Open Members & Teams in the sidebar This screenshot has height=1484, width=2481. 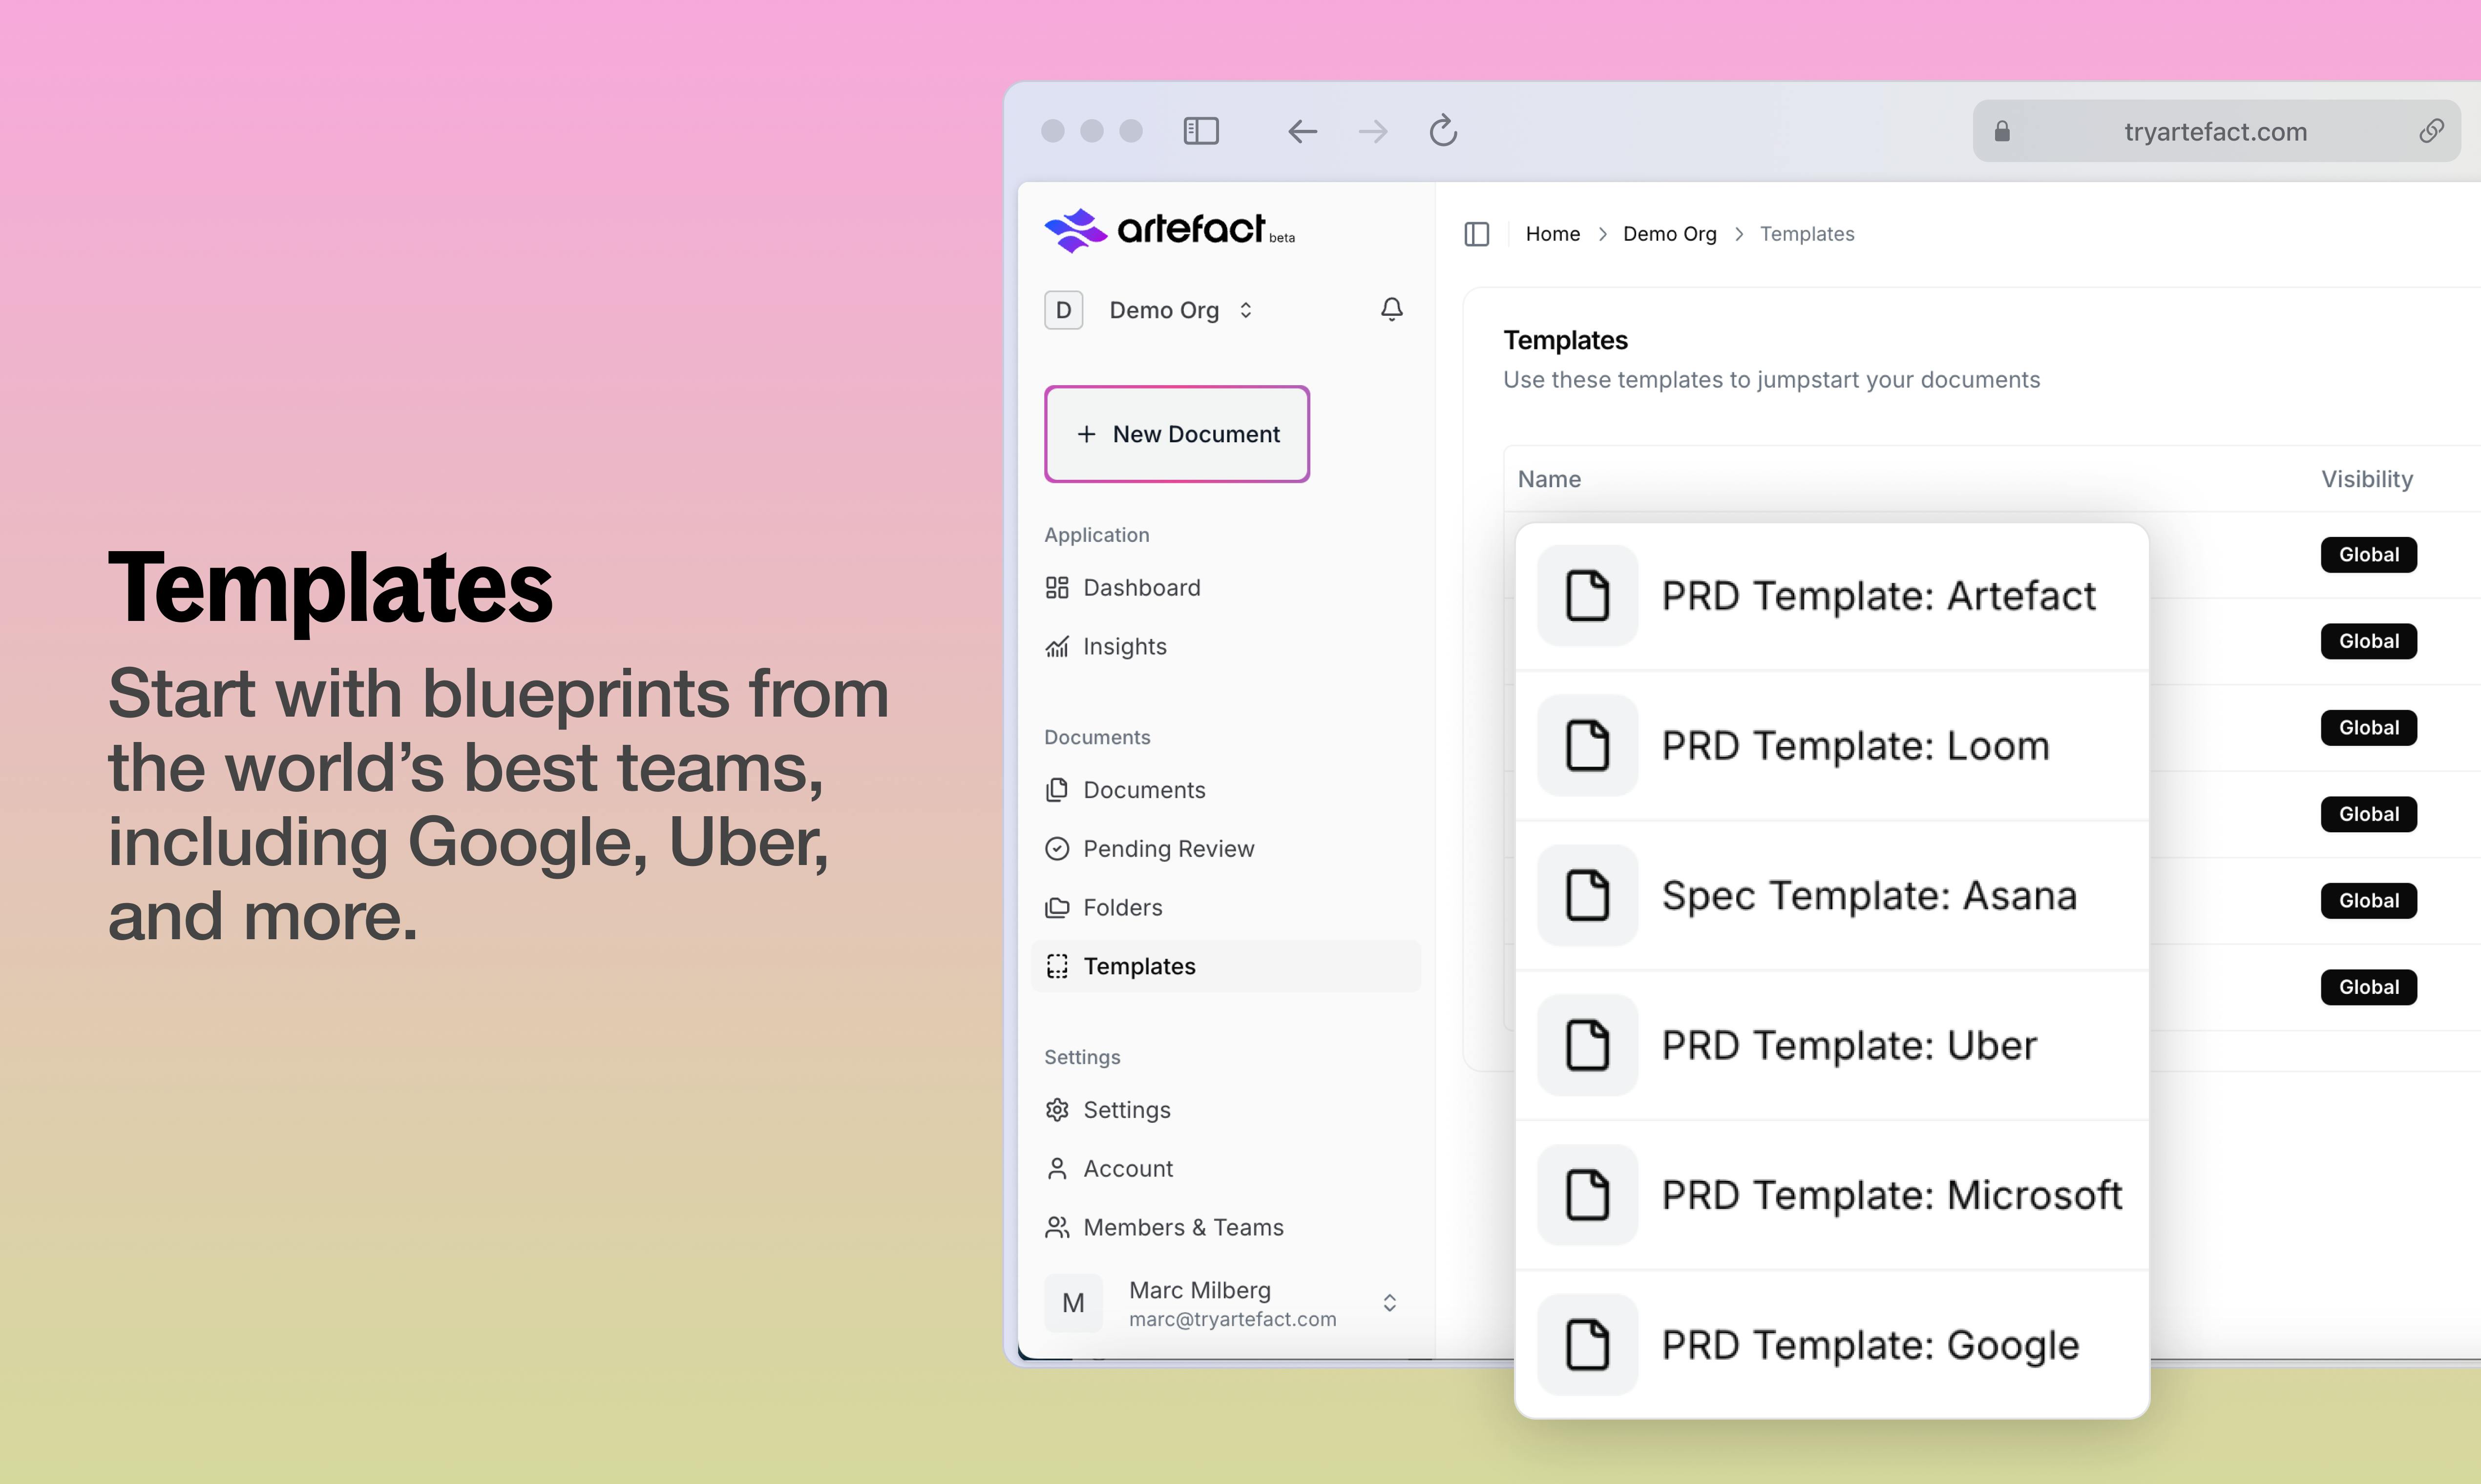click(1225, 1228)
